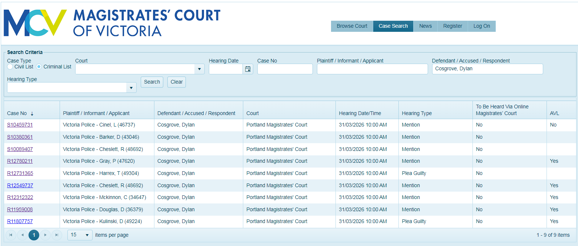The height and width of the screenshot is (246, 578).
Task: Select the Criminal List radio button
Action: (39, 67)
